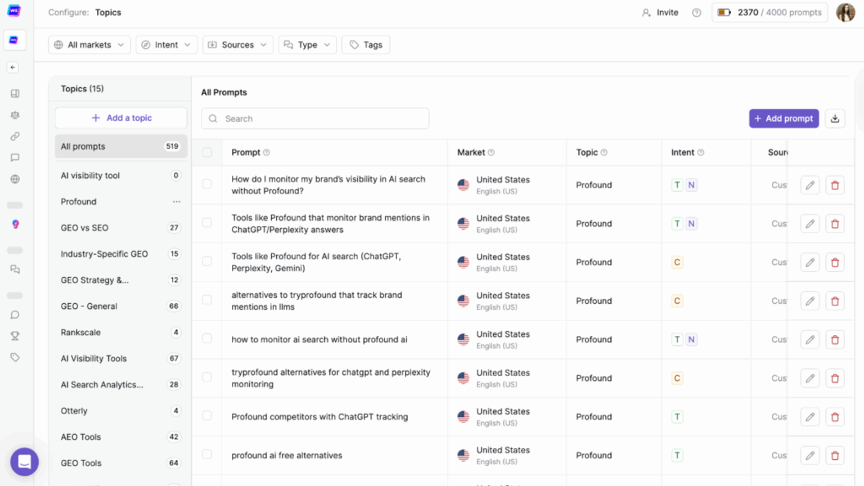Image resolution: width=864 pixels, height=486 pixels.
Task: Click the app logo at top of sidebar
Action: point(14,11)
